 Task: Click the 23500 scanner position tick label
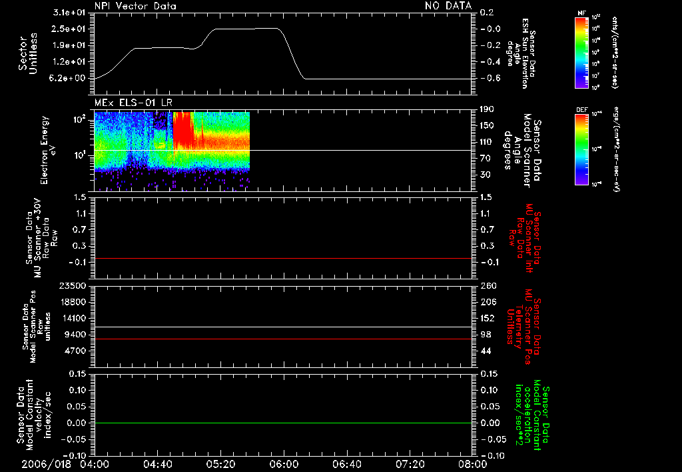point(73,286)
